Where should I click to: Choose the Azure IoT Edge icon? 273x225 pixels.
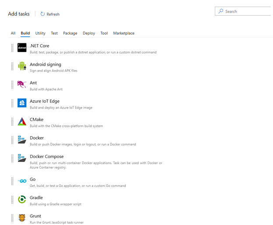(22, 103)
